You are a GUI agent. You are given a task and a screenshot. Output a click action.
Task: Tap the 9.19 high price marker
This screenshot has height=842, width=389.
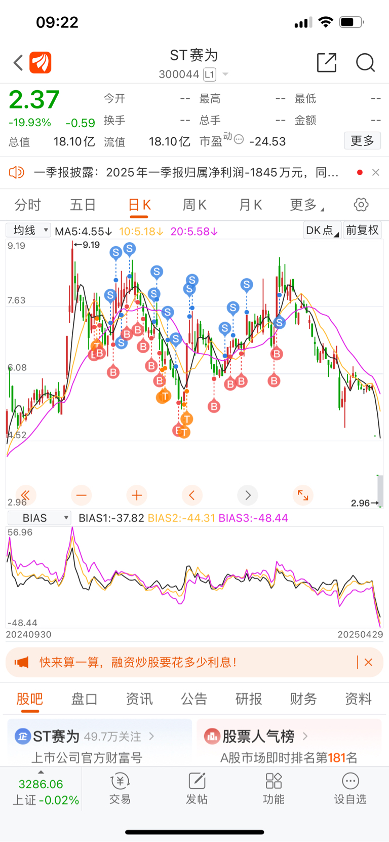[87, 245]
